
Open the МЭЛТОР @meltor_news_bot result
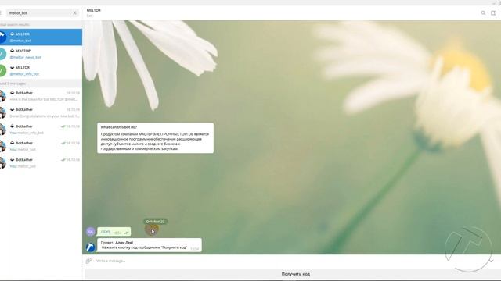pyautogui.click(x=41, y=54)
